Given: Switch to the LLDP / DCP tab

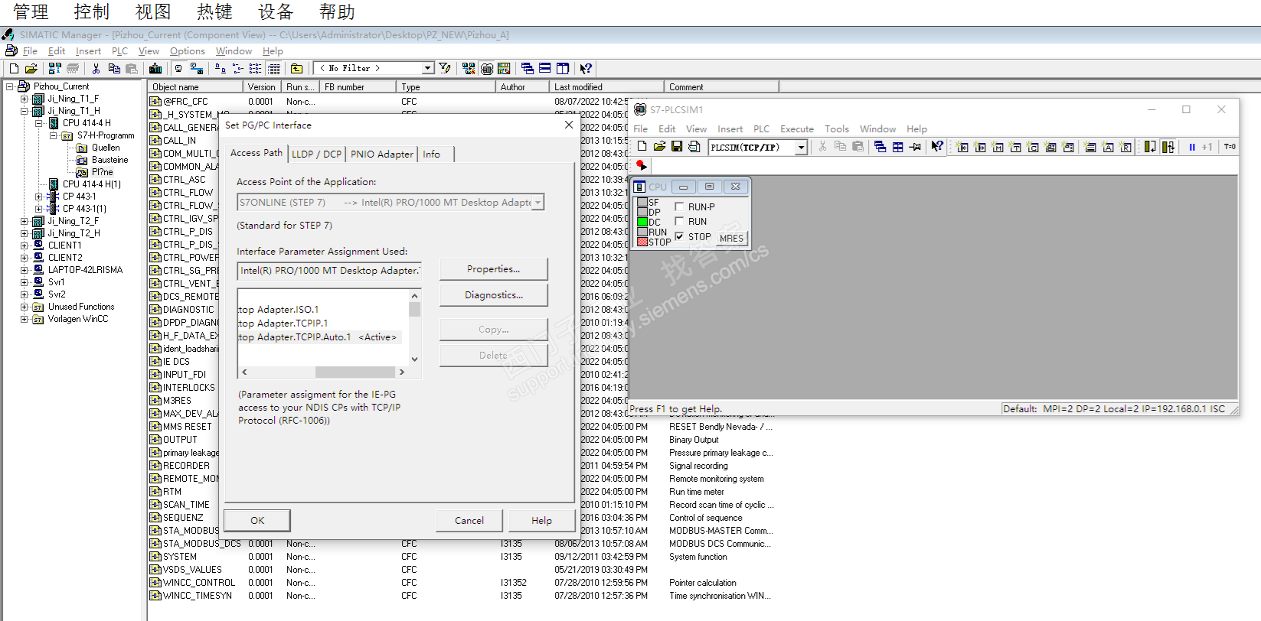Looking at the screenshot, I should pos(316,154).
